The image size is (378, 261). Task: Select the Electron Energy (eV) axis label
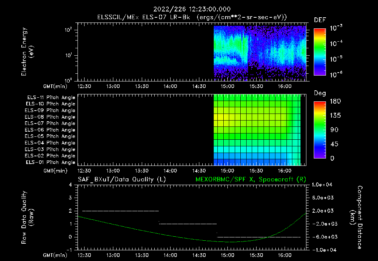(x=27, y=52)
